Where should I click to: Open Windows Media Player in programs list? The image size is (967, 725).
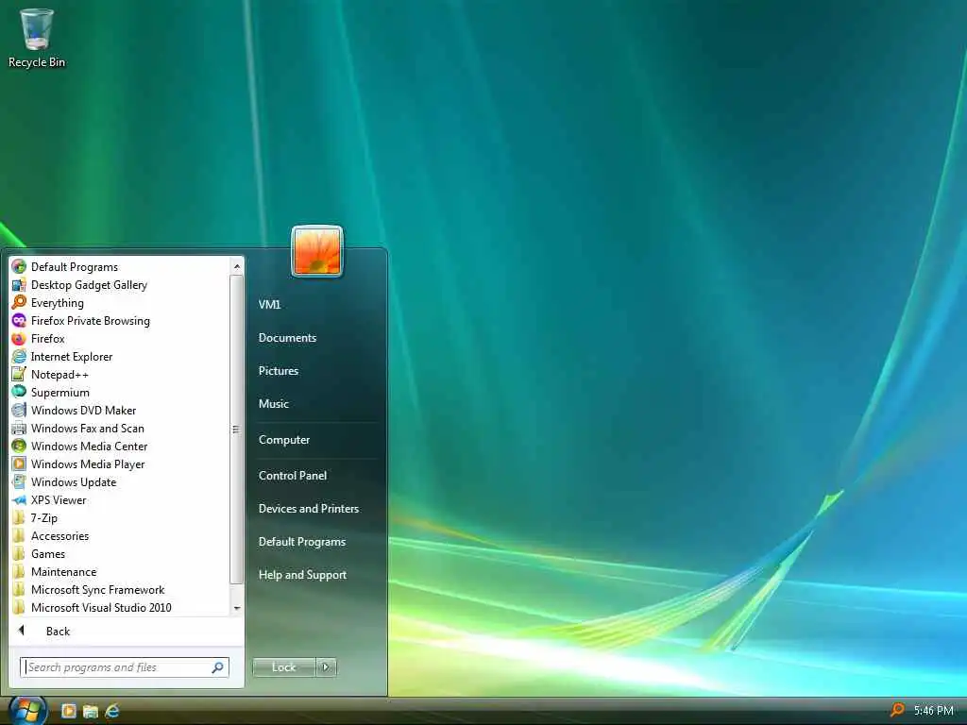(x=19, y=464)
